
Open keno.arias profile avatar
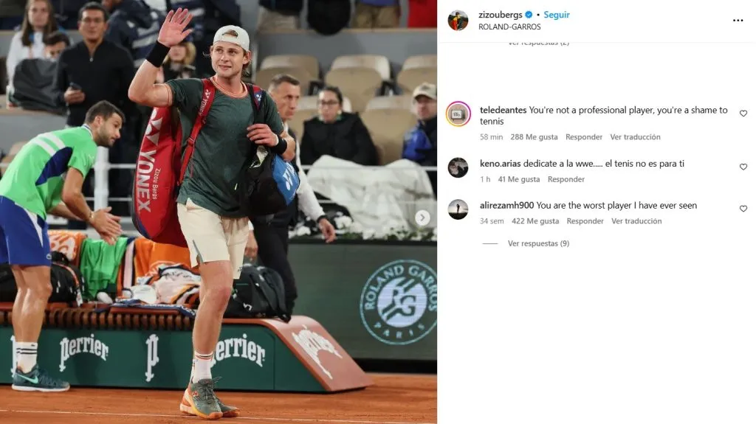coord(458,167)
